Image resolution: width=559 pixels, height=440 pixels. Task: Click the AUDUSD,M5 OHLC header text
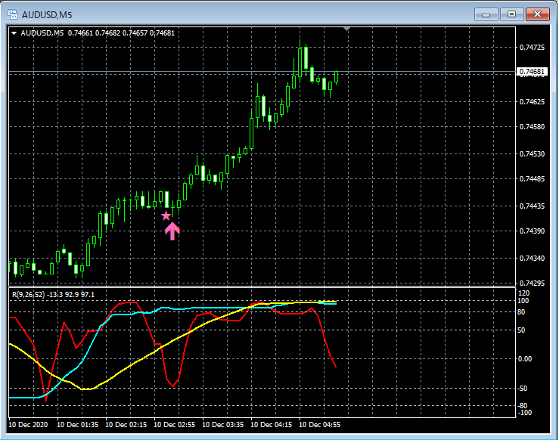[98, 33]
